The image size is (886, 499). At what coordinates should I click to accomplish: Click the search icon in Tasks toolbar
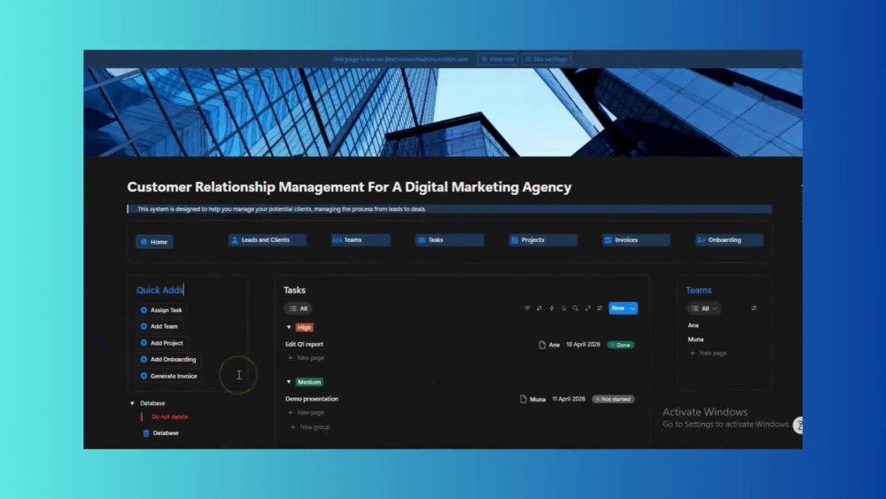coord(575,308)
